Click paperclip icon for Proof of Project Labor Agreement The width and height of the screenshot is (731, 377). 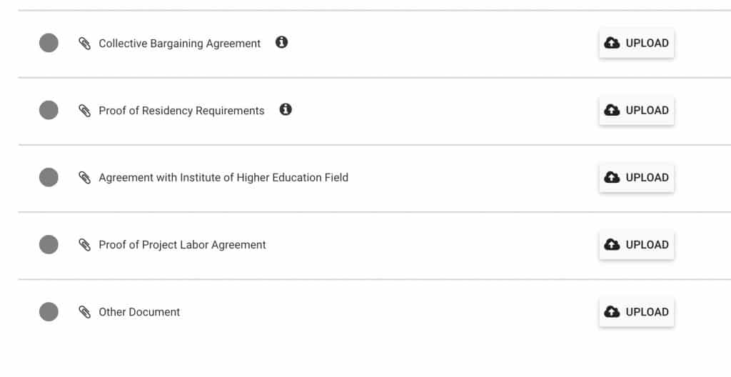click(84, 244)
